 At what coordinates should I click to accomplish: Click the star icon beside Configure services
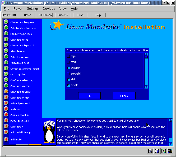(6, 92)
